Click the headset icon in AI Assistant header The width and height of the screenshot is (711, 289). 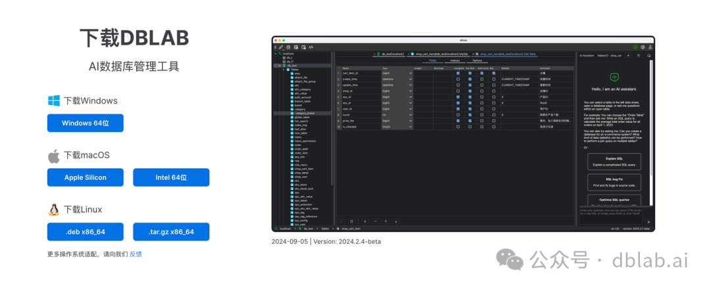click(649, 56)
